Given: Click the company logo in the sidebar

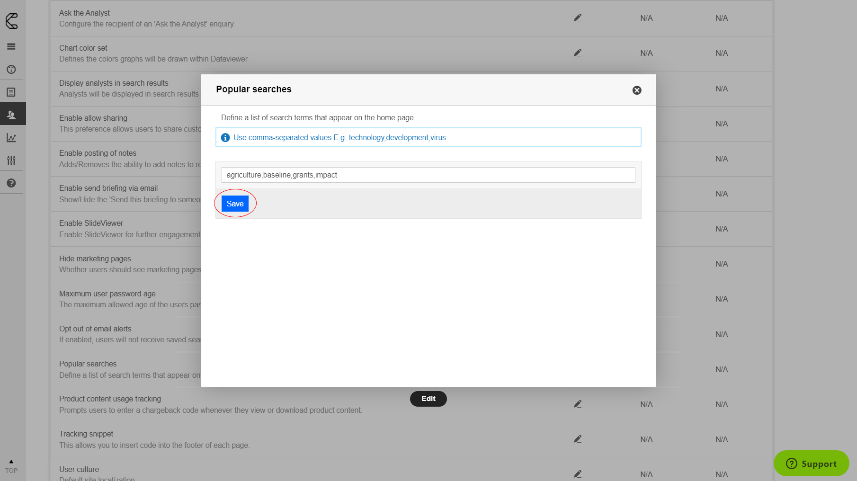Looking at the screenshot, I should [x=12, y=21].
